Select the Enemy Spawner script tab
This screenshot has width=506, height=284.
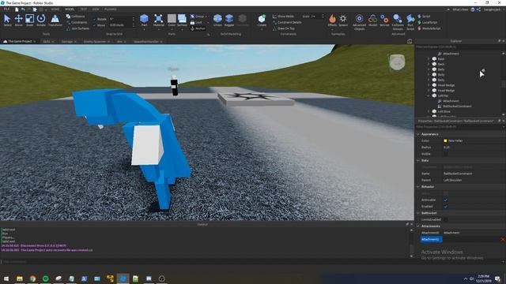tap(94, 42)
